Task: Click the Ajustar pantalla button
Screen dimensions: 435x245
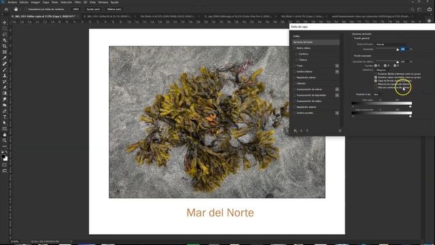Action: (93, 9)
